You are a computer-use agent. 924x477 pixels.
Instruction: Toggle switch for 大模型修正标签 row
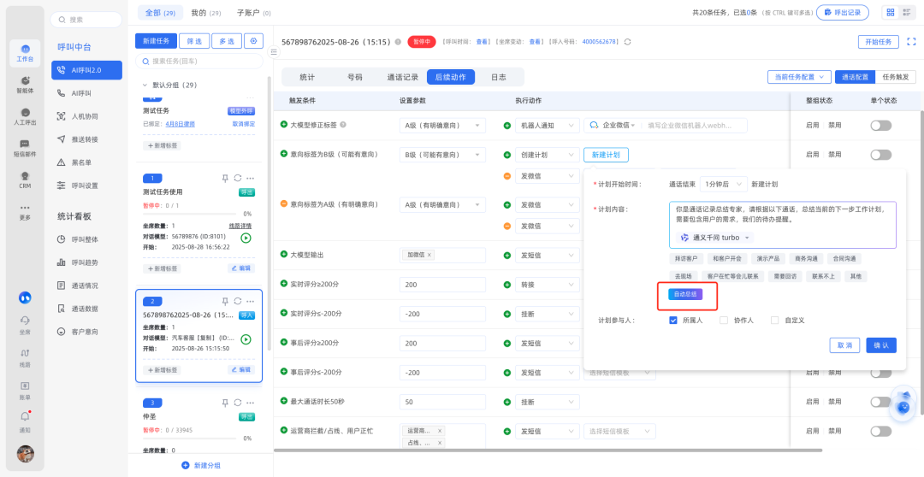pyautogui.click(x=880, y=126)
